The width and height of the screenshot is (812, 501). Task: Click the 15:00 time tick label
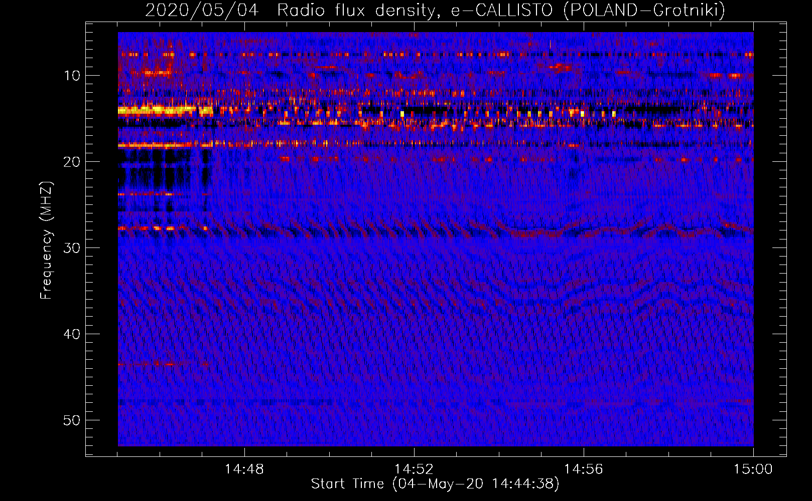tap(753, 469)
